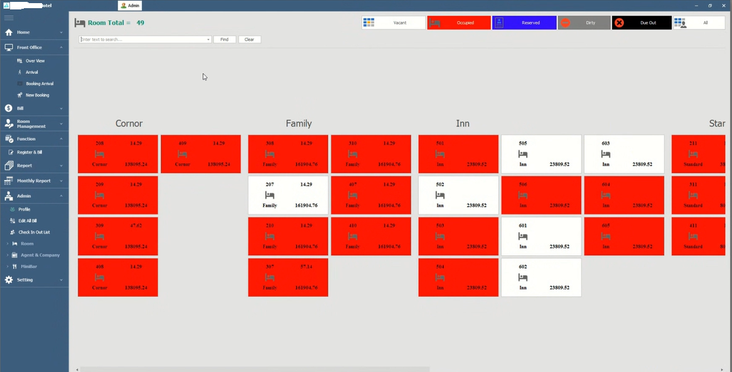Click the Front Office monitor icon
The width and height of the screenshot is (732, 372).
pyautogui.click(x=9, y=47)
